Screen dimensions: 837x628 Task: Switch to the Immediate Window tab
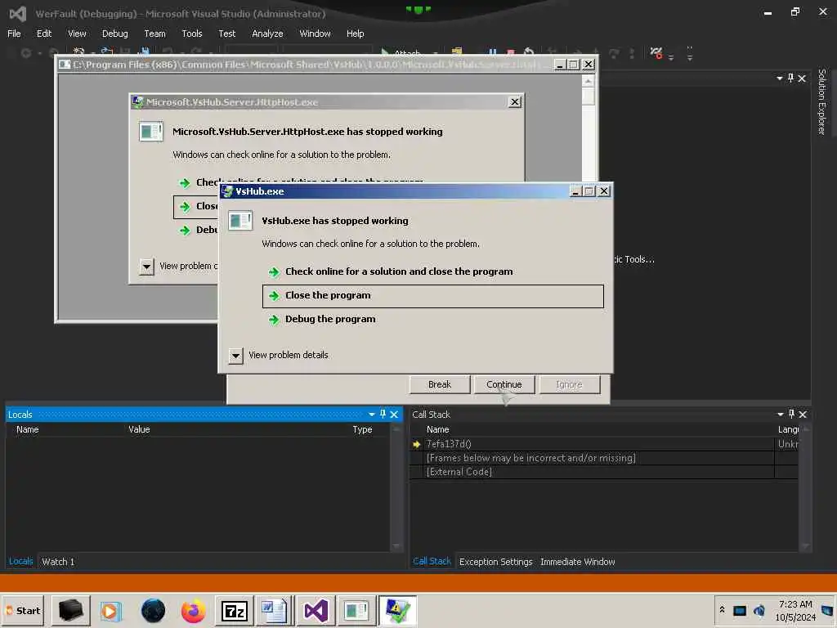point(578,562)
